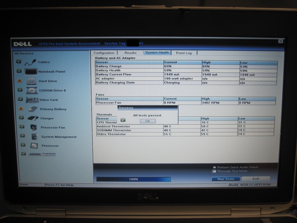Click the Success dialog title bar

[148, 108]
